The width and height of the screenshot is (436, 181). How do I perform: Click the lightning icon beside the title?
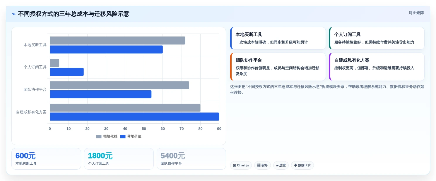pyautogui.click(x=14, y=14)
